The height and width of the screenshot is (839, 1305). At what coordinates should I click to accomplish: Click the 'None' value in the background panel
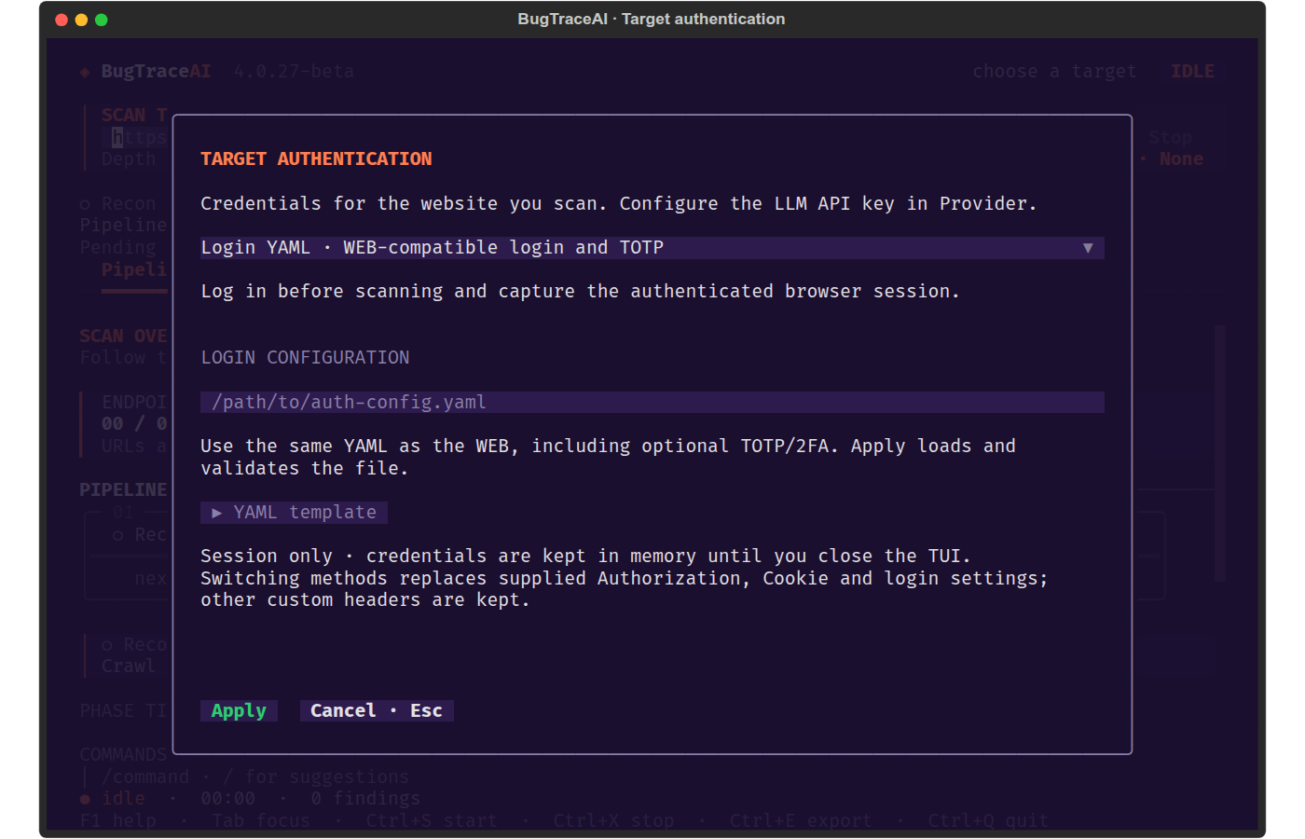1181,158
